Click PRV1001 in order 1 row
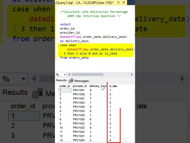The image size is (190, 143). coord(79,90)
